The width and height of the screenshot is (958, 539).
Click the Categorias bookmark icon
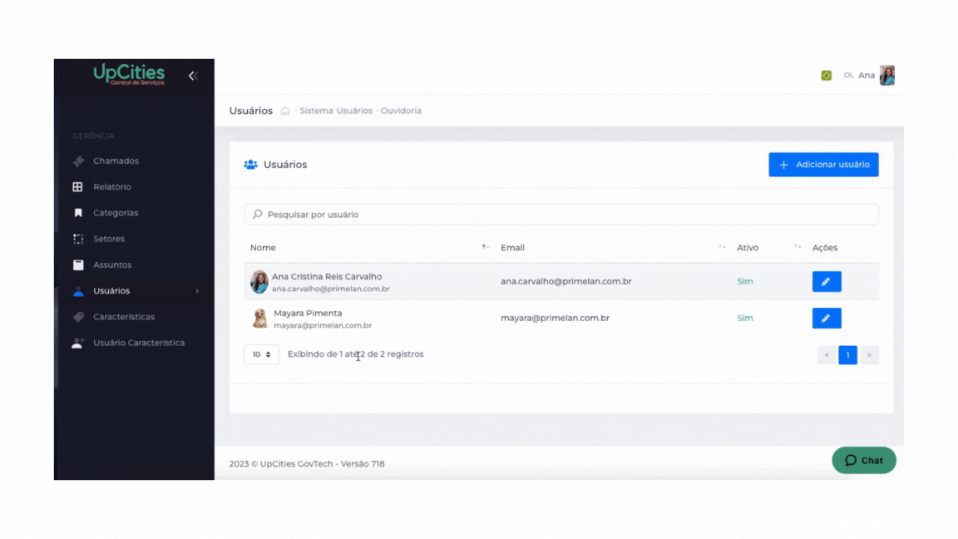point(78,213)
